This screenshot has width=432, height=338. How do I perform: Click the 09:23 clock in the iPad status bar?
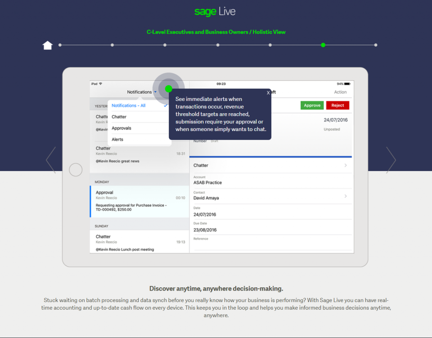tap(221, 84)
